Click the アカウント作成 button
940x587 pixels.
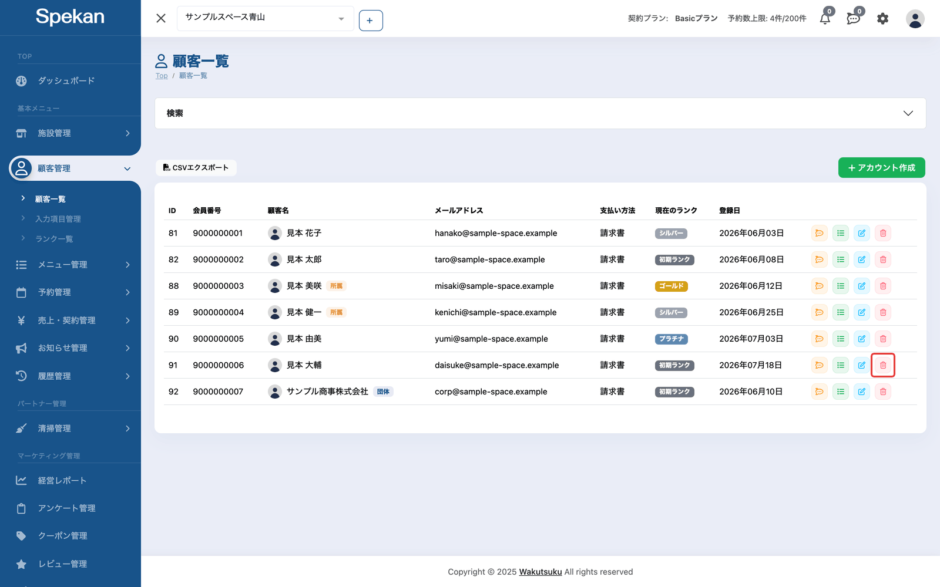pyautogui.click(x=881, y=167)
